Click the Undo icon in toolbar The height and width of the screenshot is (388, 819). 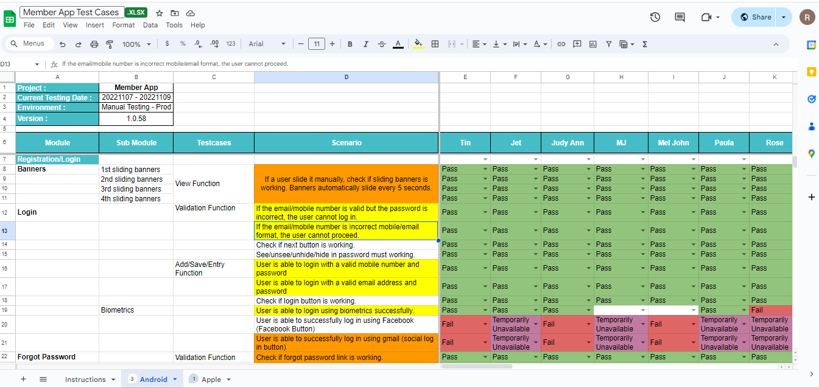(62, 44)
